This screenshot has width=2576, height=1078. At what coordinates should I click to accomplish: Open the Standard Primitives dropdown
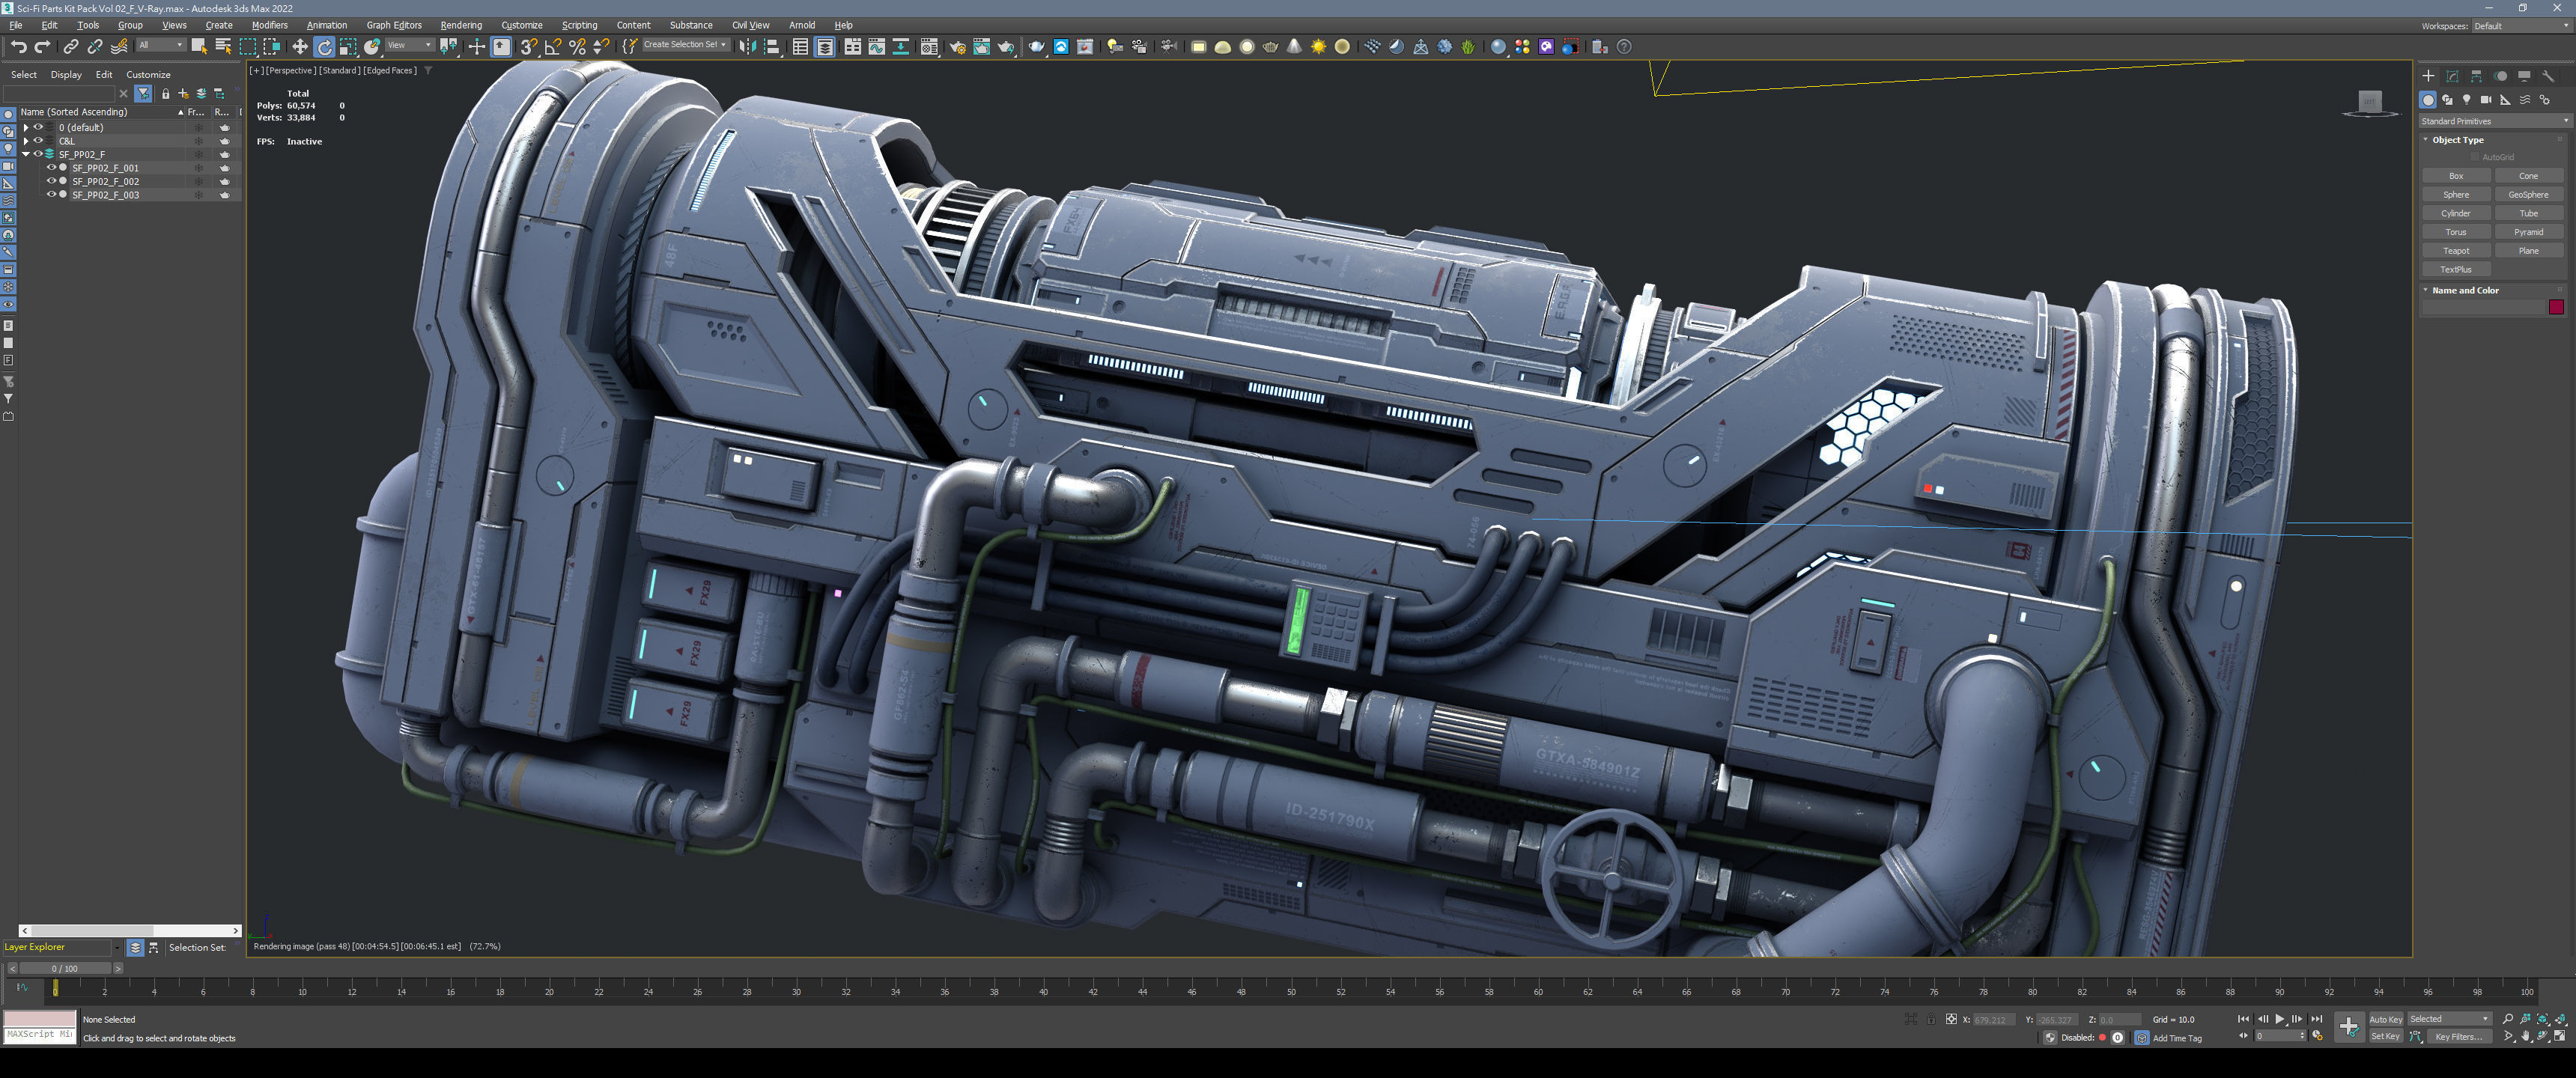(x=2494, y=121)
